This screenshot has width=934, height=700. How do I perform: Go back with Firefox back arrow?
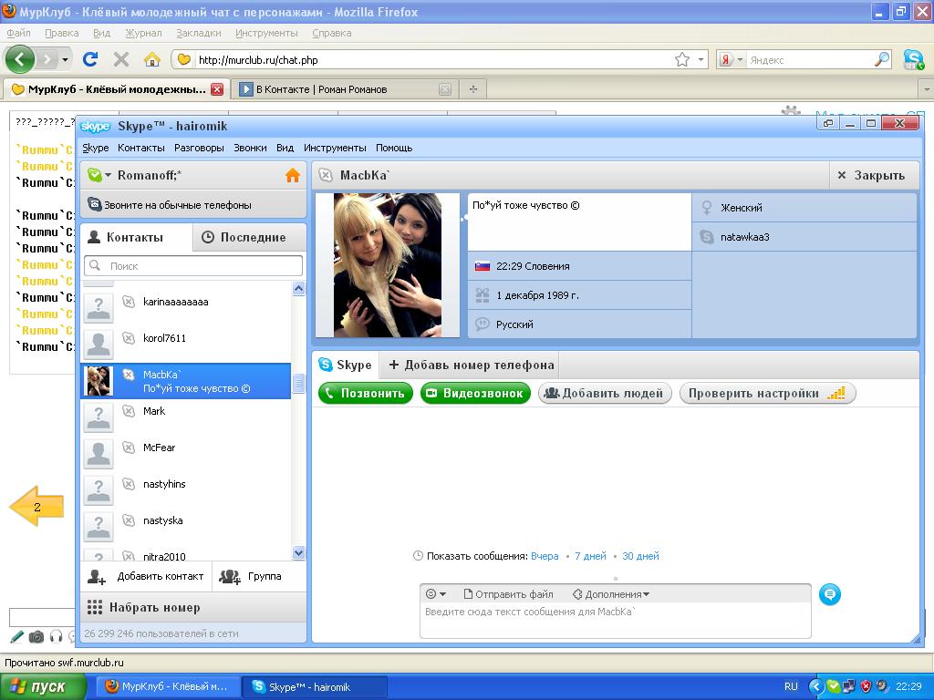(20, 59)
